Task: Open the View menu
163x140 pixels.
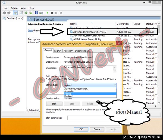Action: (23, 8)
